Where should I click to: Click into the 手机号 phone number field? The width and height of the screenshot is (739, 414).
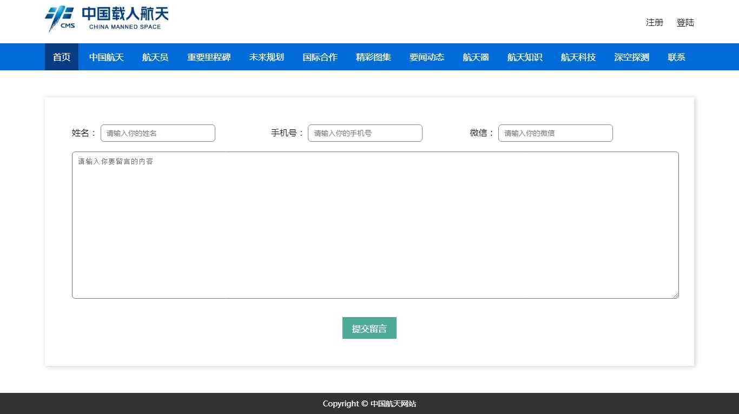coord(365,133)
